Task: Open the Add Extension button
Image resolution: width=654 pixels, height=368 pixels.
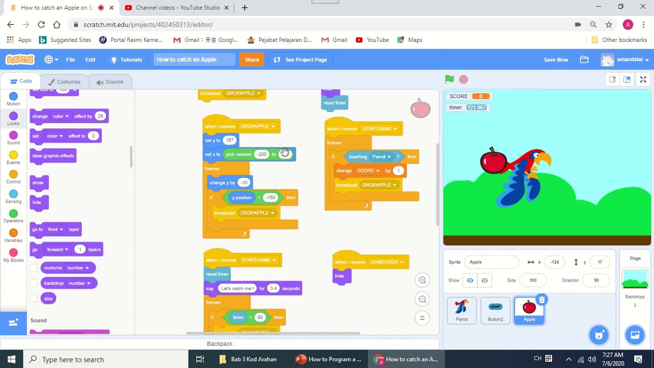Action: (13, 323)
